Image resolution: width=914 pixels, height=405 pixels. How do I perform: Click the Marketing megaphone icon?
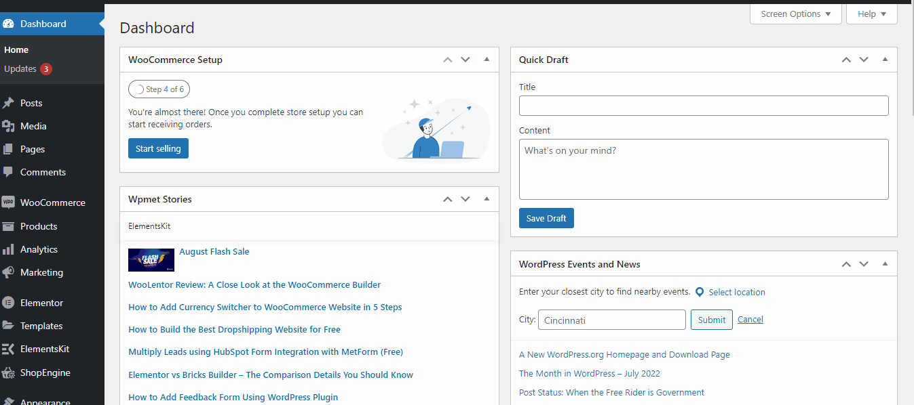click(8, 272)
